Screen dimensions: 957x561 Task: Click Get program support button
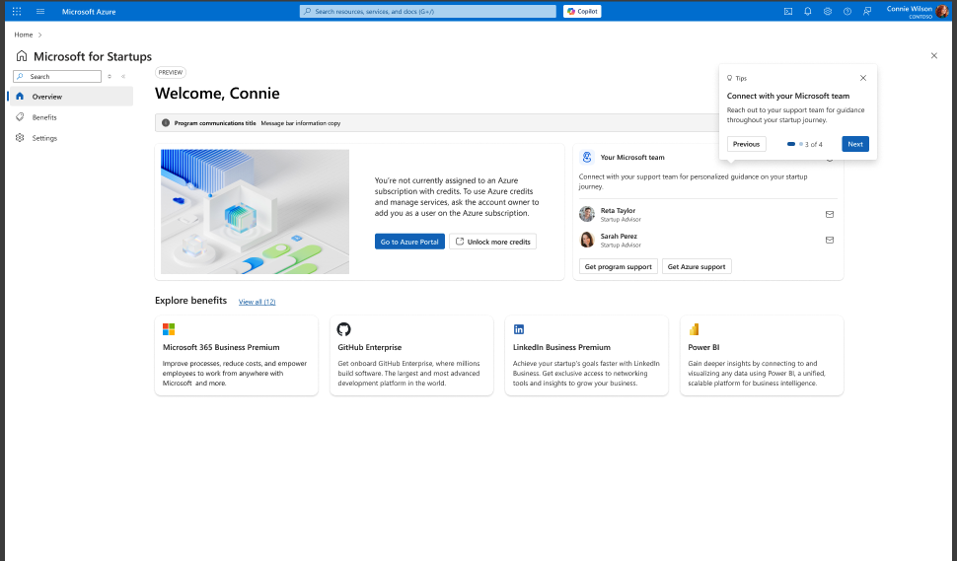point(619,266)
